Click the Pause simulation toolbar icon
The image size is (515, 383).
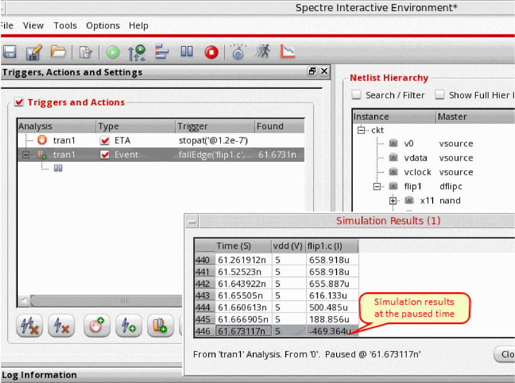pyautogui.click(x=187, y=52)
